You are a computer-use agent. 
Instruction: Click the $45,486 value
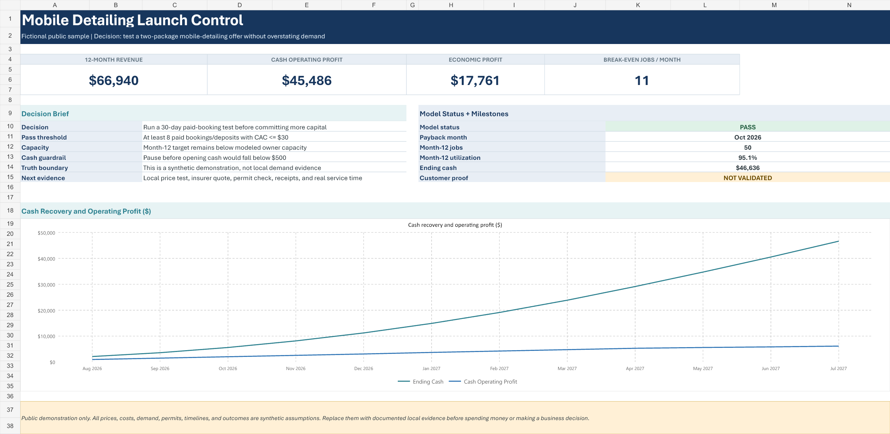(307, 80)
